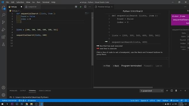Viewport: 189px width, 106px height.
Task: Open File Explorer from the taskbar
Action: [x=32, y=104]
